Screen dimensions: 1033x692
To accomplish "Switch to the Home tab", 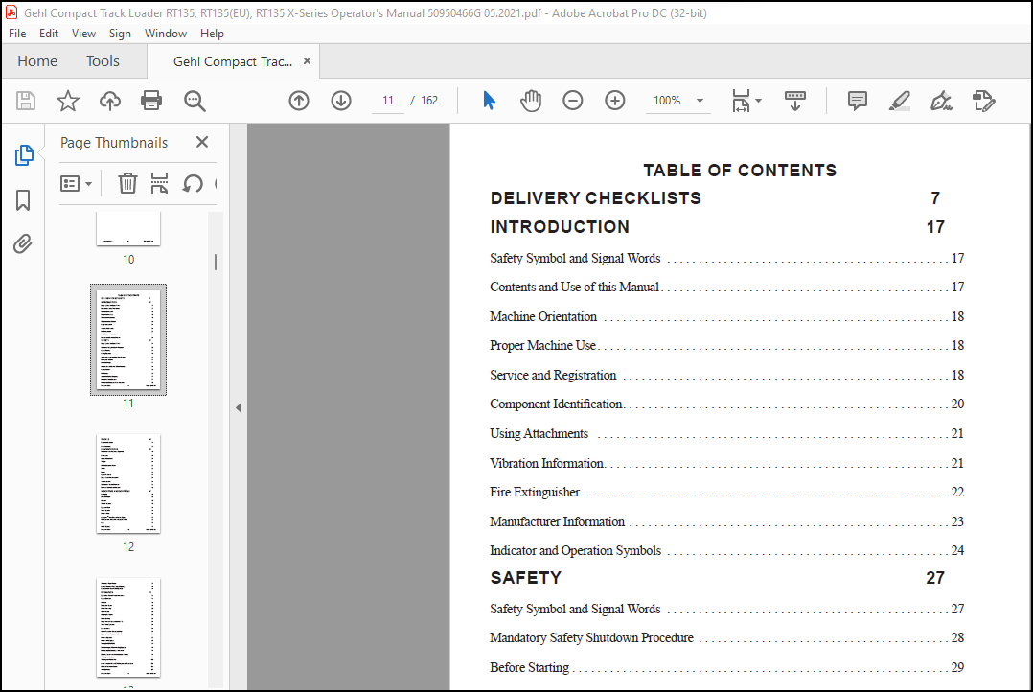I will click(37, 61).
